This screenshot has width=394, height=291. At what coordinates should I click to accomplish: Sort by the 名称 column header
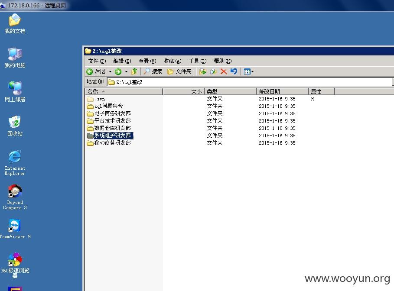pos(124,92)
